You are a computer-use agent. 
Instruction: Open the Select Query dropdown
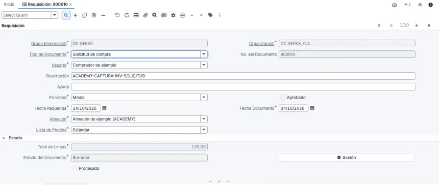[x=55, y=15]
